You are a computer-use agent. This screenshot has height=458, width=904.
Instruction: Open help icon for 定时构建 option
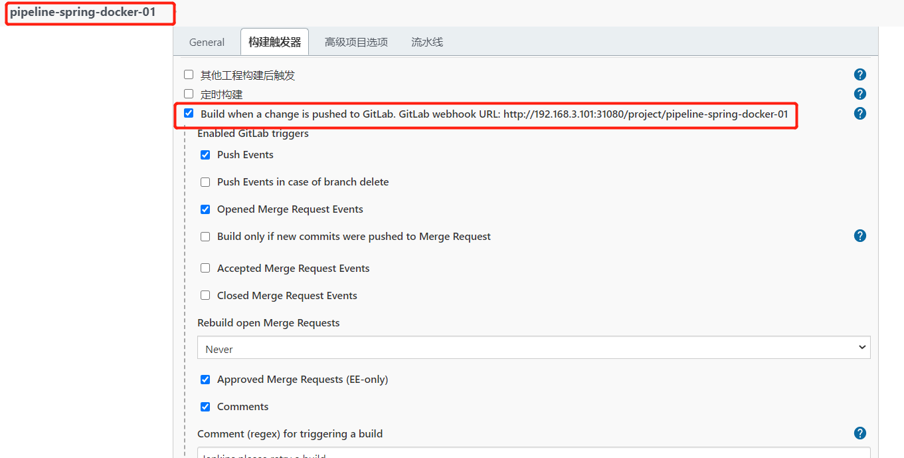(x=860, y=94)
